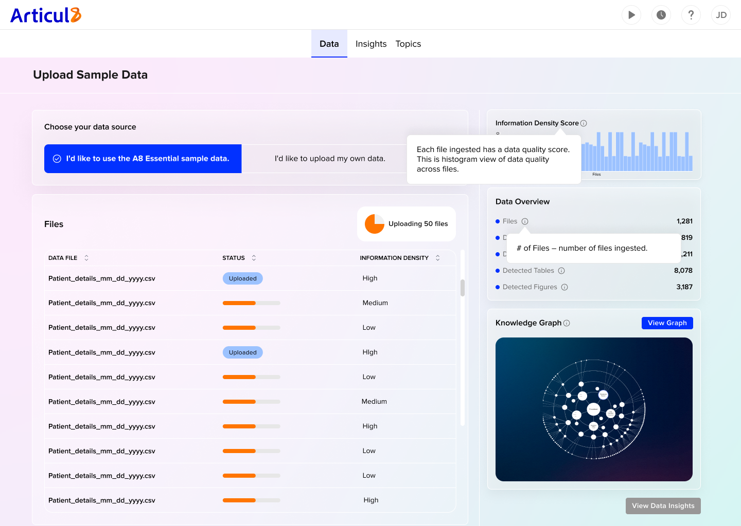Open the JD user avatar menu
Image resolution: width=741 pixels, height=526 pixels.
[x=721, y=15]
